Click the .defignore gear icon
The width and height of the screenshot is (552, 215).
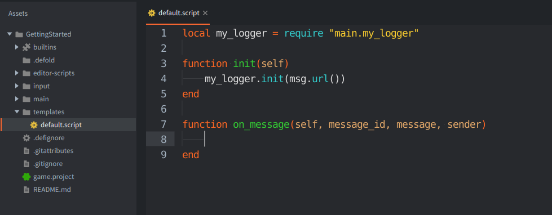point(27,138)
